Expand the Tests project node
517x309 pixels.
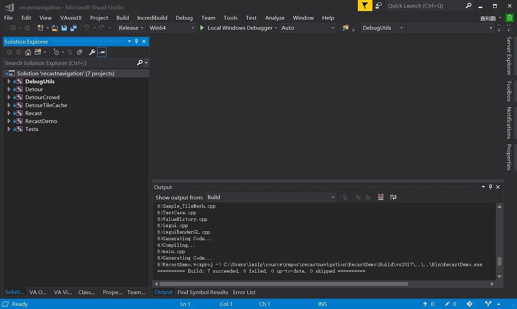point(9,129)
